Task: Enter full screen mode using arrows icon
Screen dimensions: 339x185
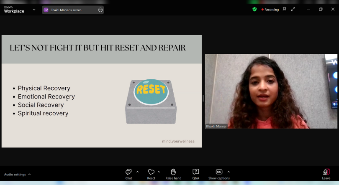Action: click(x=293, y=9)
